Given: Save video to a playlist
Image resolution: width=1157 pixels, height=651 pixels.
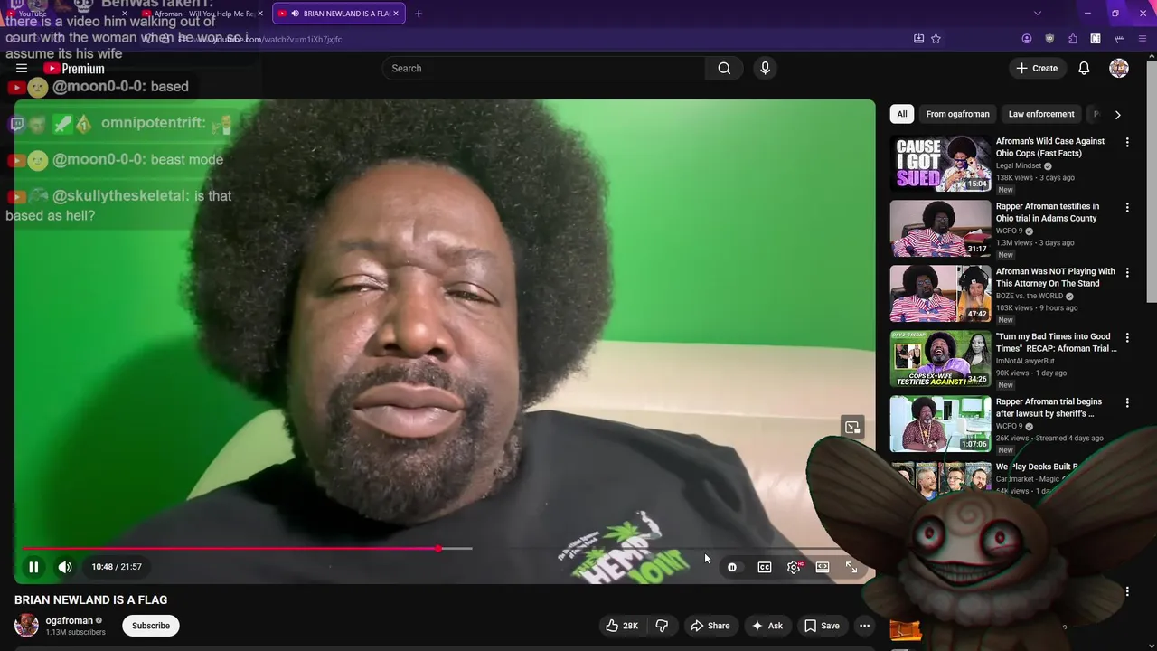Looking at the screenshot, I should pos(822,626).
